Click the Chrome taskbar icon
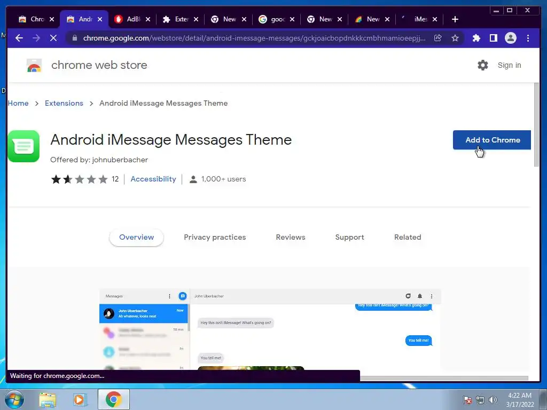Image resolution: width=547 pixels, height=410 pixels. click(113, 399)
